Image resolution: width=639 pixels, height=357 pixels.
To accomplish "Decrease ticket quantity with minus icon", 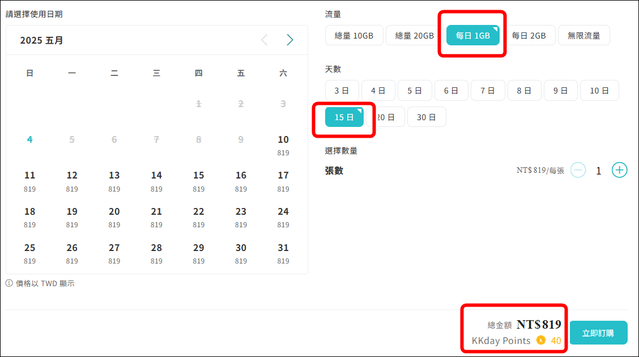I will 578,170.
